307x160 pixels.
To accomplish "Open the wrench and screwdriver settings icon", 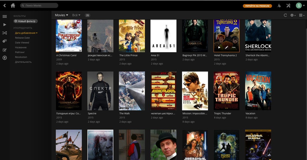I will 288,6.
